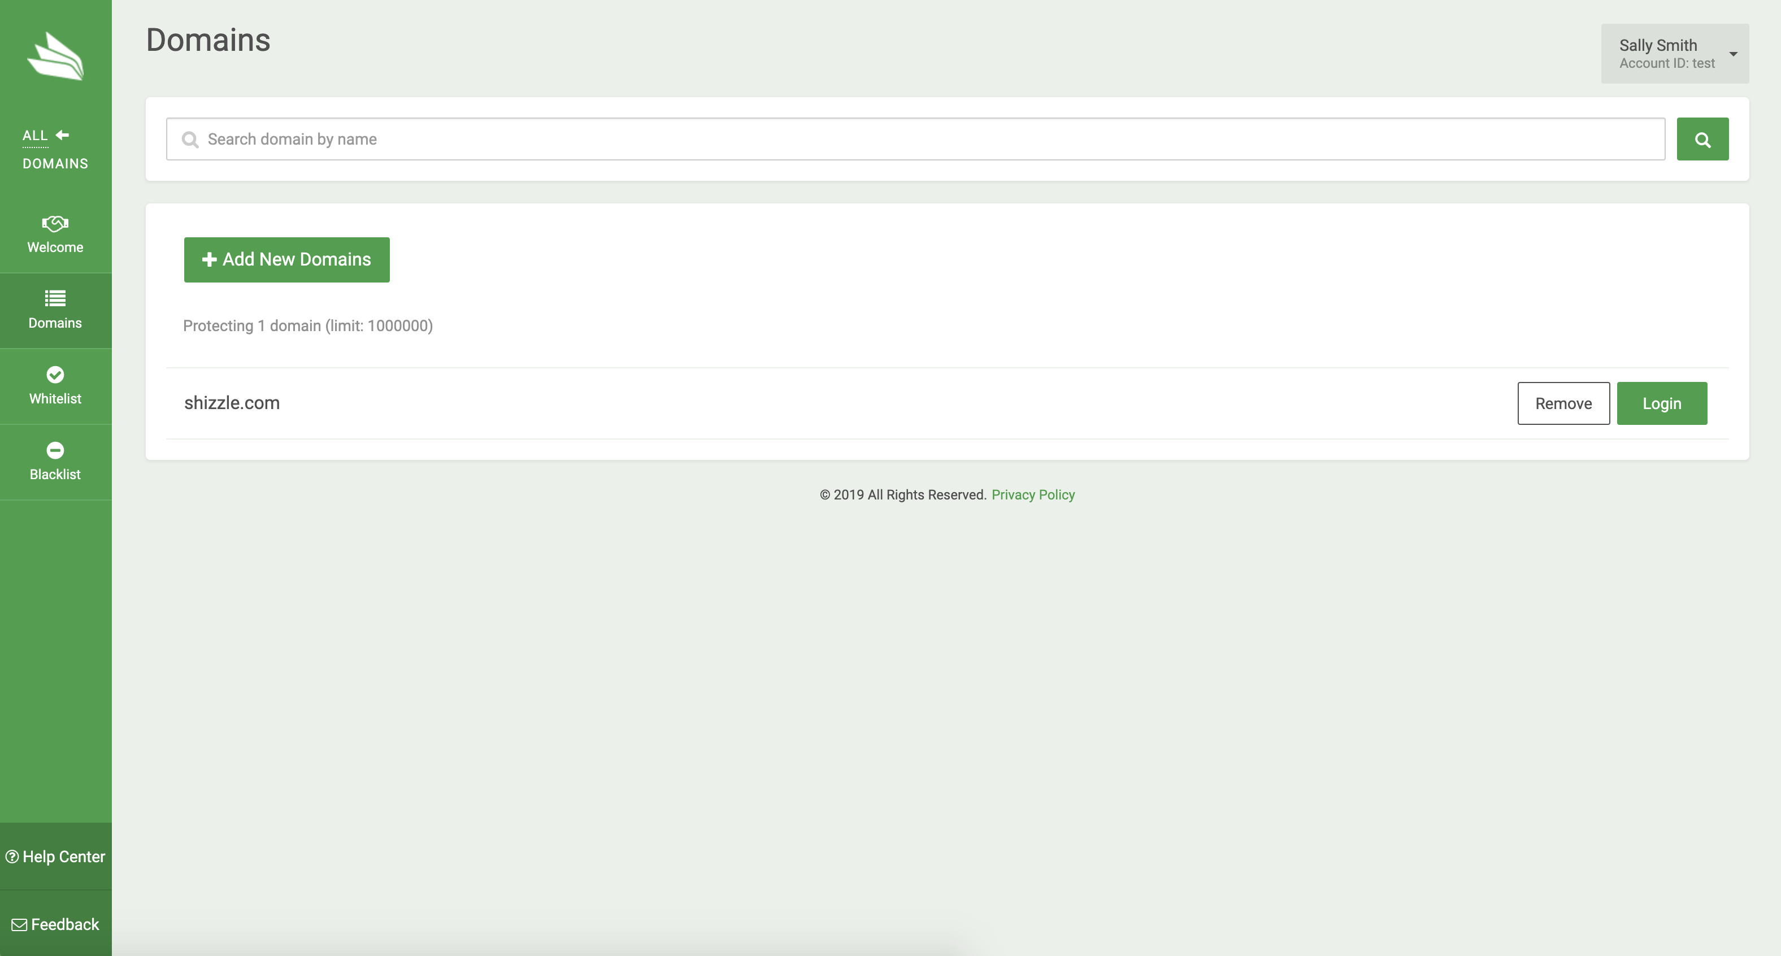The height and width of the screenshot is (956, 1781).
Task: Switch to the Whitelist section label
Action: pos(55,399)
